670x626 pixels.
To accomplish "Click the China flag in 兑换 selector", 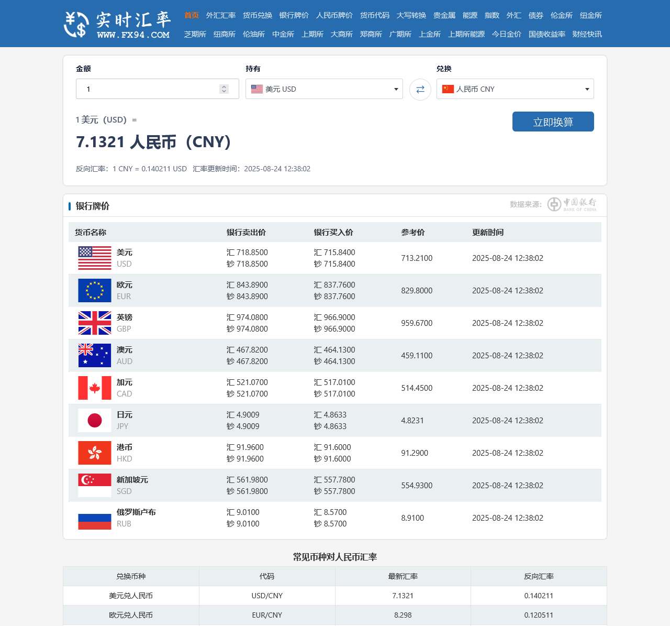I will pyautogui.click(x=448, y=89).
